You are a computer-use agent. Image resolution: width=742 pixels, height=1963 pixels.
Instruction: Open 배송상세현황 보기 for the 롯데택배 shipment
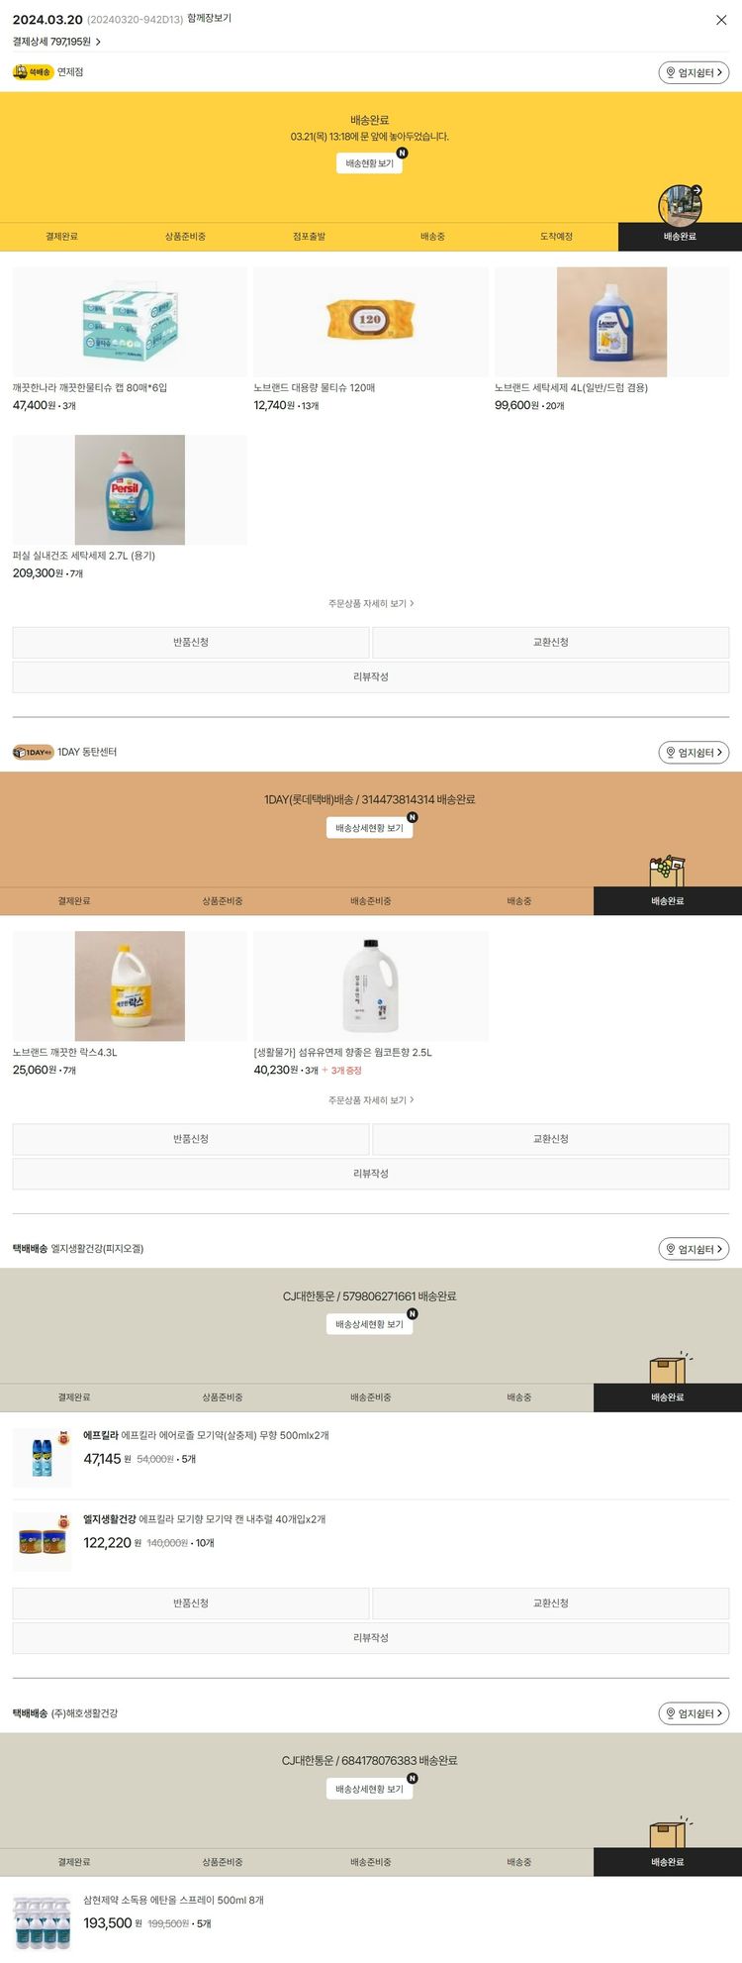click(x=369, y=828)
